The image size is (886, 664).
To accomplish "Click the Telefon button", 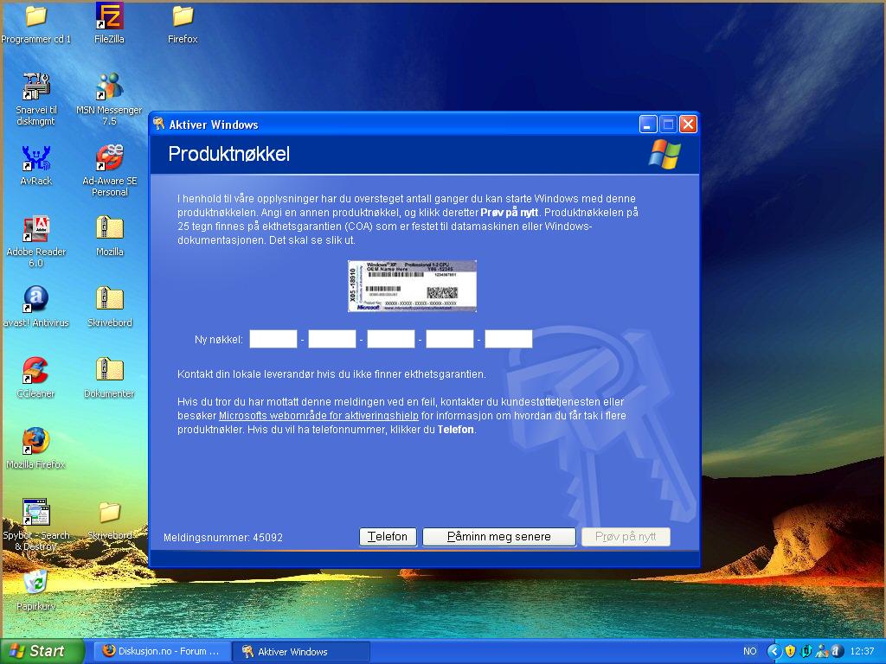I will [388, 536].
